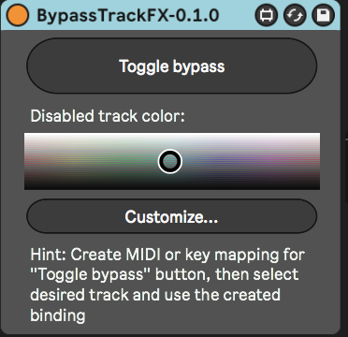This screenshot has height=337, width=348.
Task: Click the word binding in the hint
Action: [58, 315]
